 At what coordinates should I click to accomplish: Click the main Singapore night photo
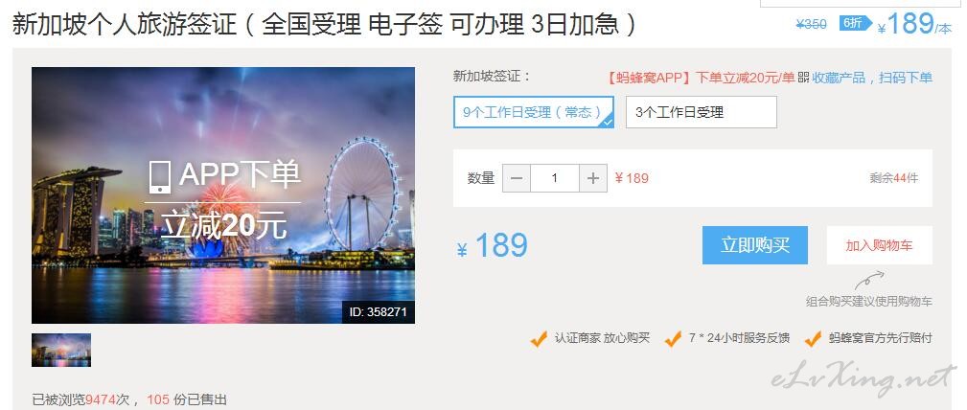click(223, 195)
